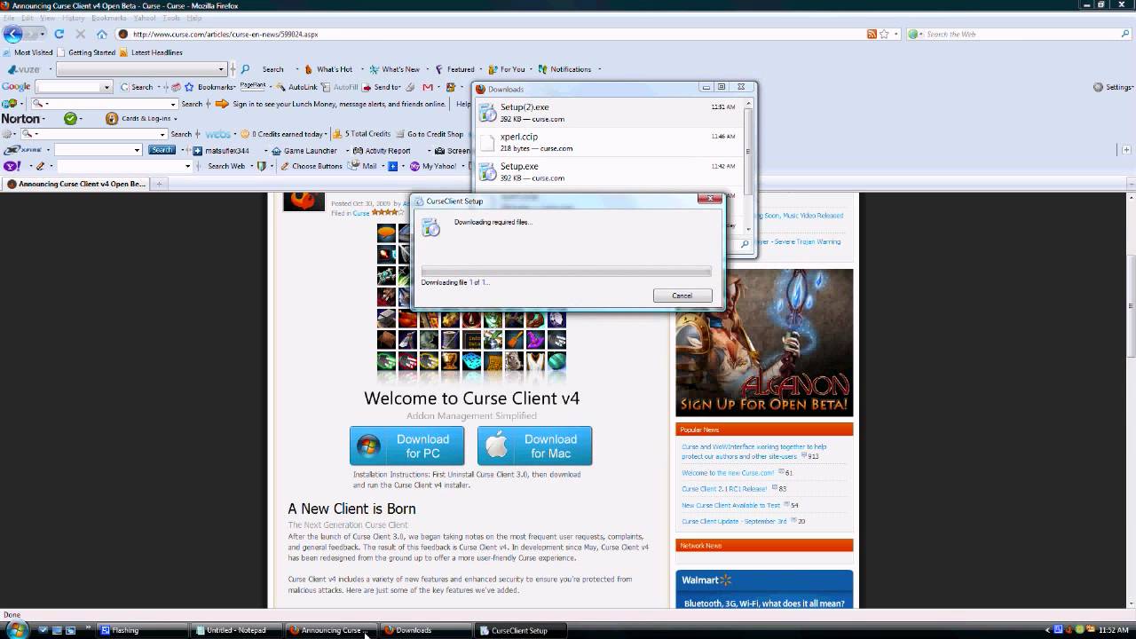Click the Windows Start orb

click(x=16, y=629)
